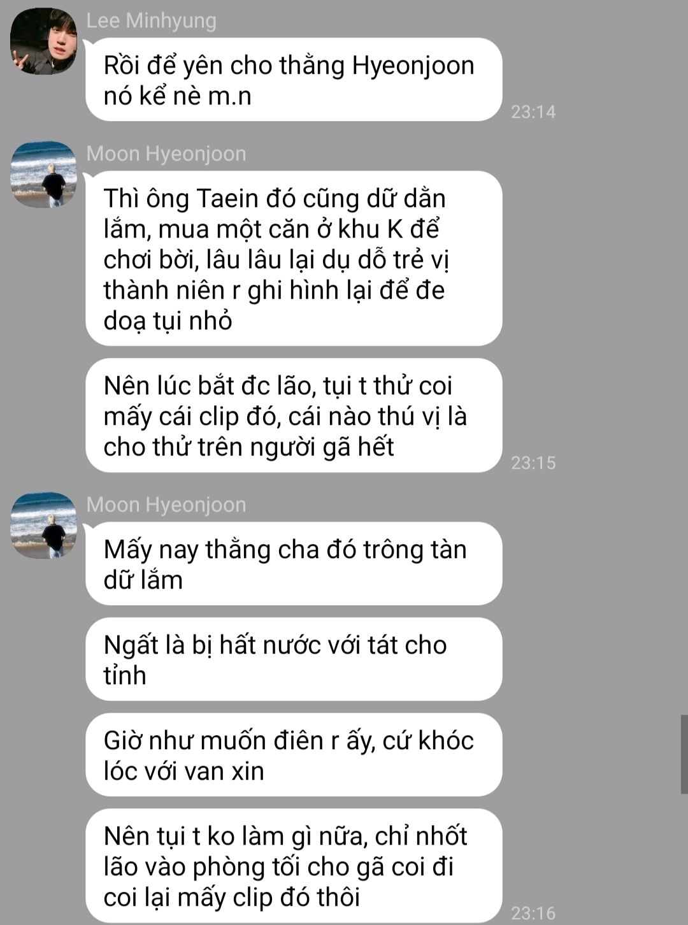Select the message starting 'Nên tụi t ko làm'
Viewport: 688px width, 925px height.
[294, 866]
